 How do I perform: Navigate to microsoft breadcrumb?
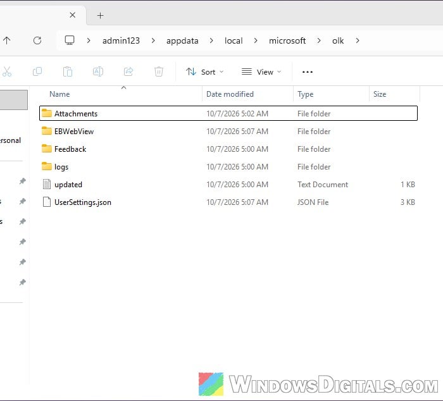(x=287, y=41)
